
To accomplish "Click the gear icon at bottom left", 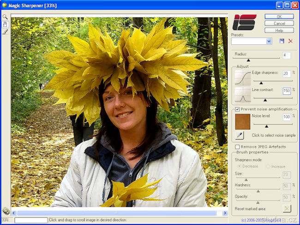I will point(6,211).
